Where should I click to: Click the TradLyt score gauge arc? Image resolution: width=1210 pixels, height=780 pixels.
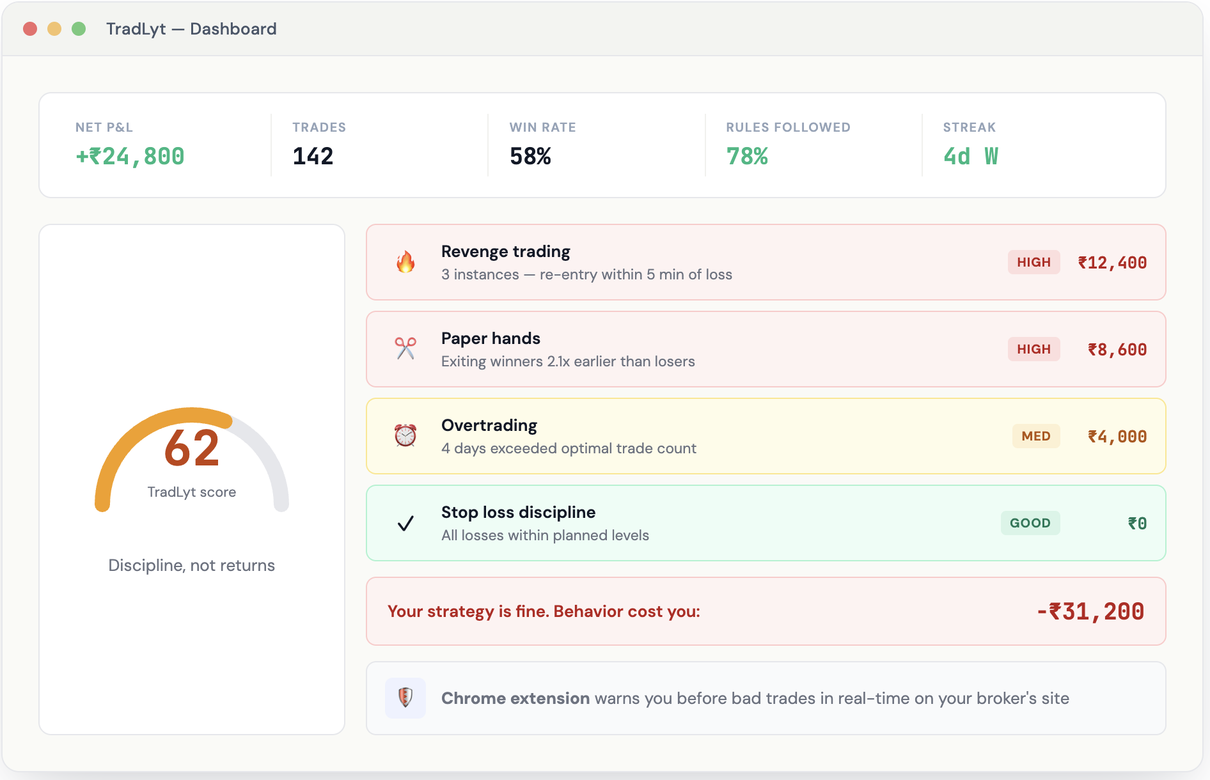[192, 460]
